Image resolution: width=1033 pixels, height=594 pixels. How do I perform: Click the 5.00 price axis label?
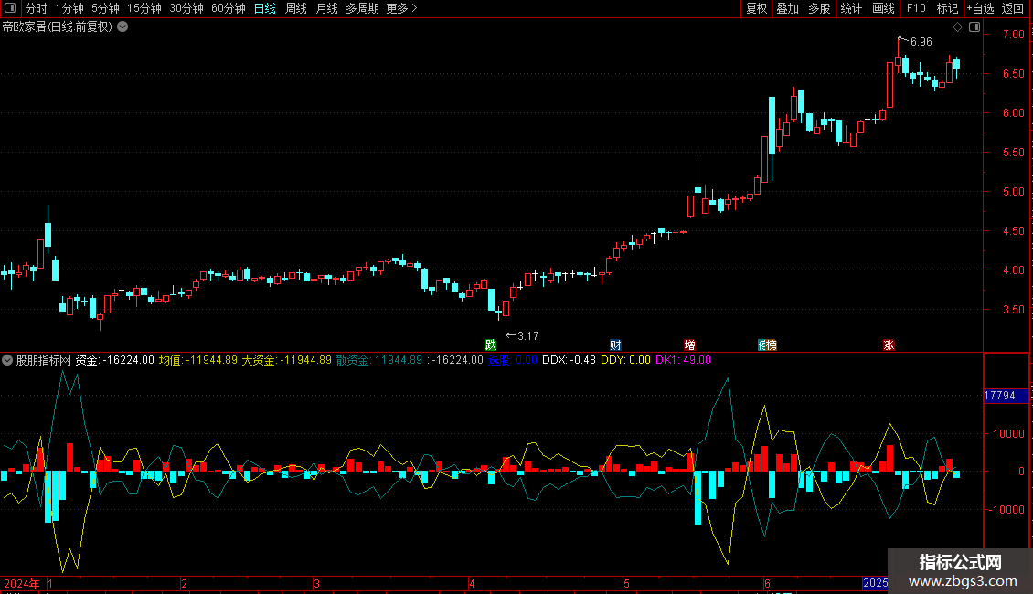pyautogui.click(x=1013, y=192)
